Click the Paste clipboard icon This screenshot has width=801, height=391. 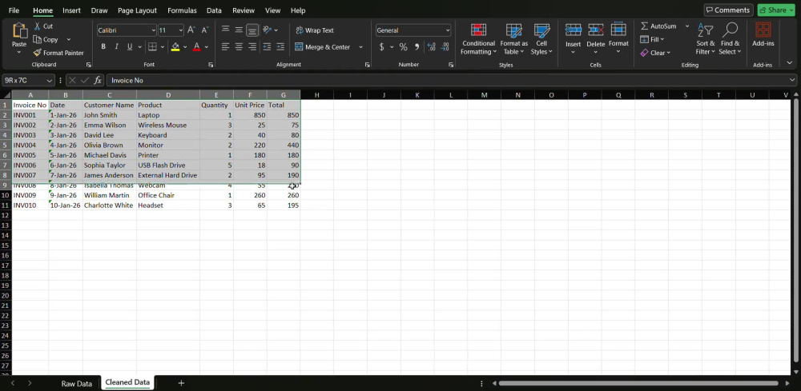tap(19, 30)
